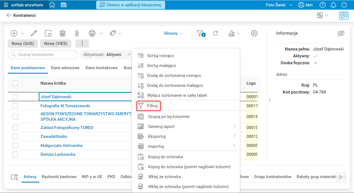This screenshot has width=354, height=193.
Task: Open the chart analysis icon
Action: (231, 33)
